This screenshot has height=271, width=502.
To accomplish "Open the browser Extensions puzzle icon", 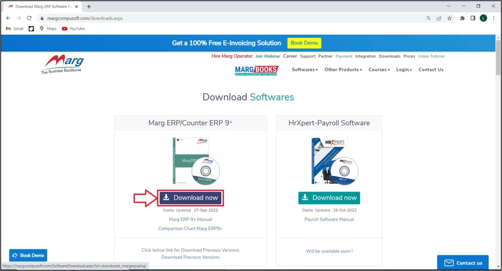I will (x=462, y=18).
